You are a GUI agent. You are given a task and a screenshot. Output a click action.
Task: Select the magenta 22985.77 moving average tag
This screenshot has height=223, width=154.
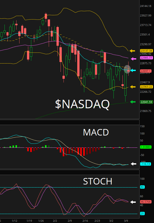pyautogui.click(x=146, y=58)
